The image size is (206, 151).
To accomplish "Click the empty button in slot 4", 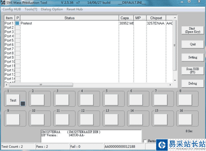I will [x=87, y=100].
